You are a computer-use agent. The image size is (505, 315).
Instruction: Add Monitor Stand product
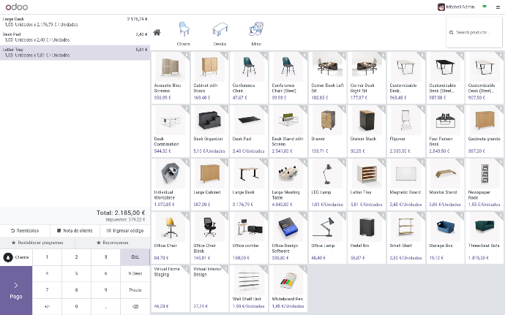coord(446,184)
